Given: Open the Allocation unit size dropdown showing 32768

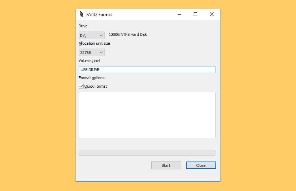Looking at the screenshot, I should click(x=92, y=53).
